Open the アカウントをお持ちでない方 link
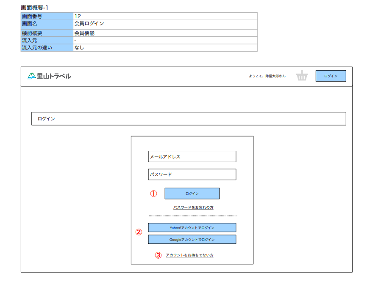Screen dimensions: 367x284 pyautogui.click(x=189, y=255)
